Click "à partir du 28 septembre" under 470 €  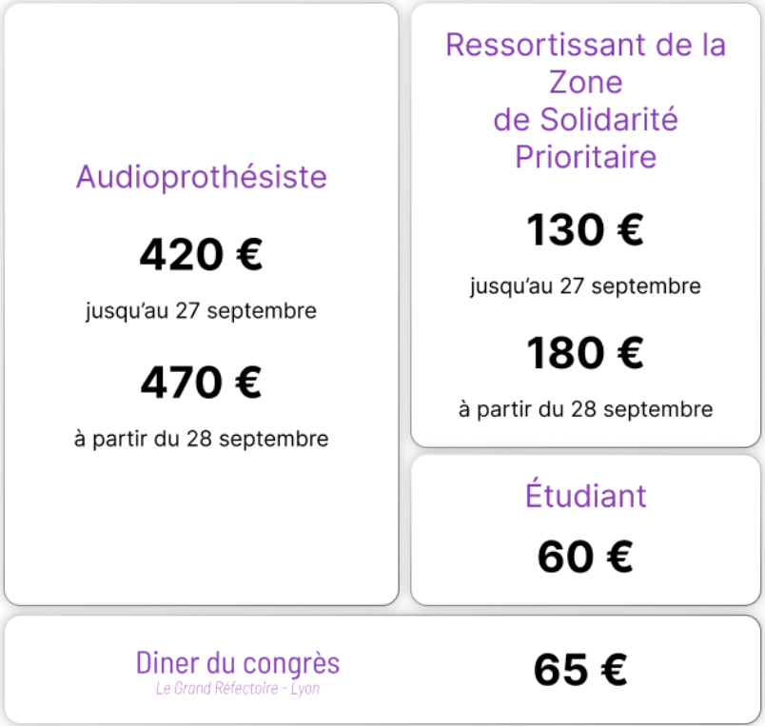click(x=201, y=439)
